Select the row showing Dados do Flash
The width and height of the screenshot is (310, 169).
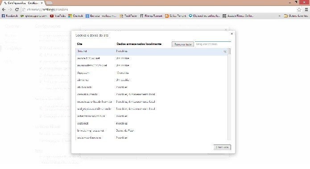[x=152, y=131]
